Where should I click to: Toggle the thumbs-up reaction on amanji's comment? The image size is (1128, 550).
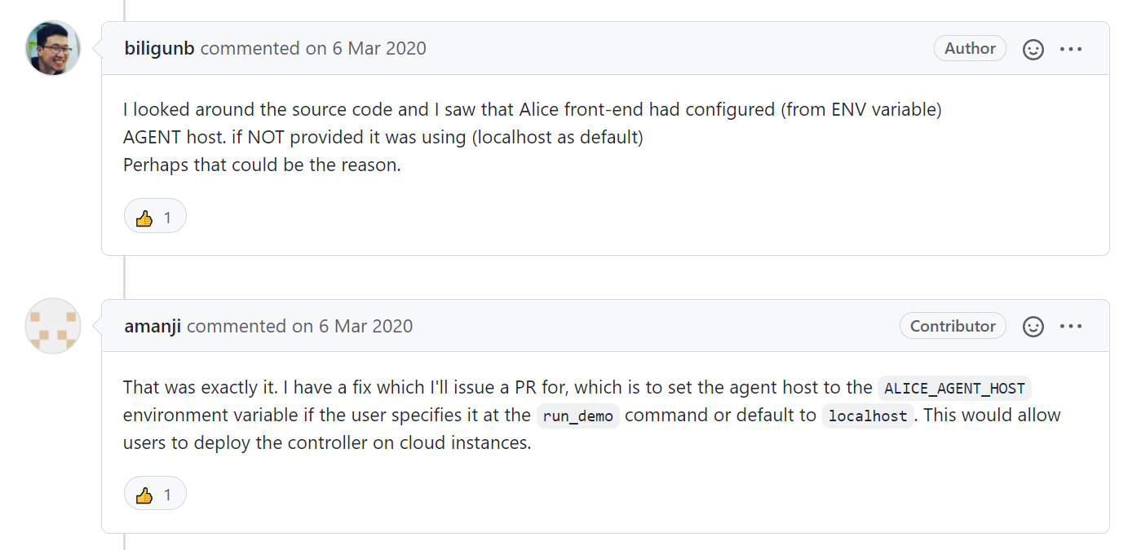(154, 493)
